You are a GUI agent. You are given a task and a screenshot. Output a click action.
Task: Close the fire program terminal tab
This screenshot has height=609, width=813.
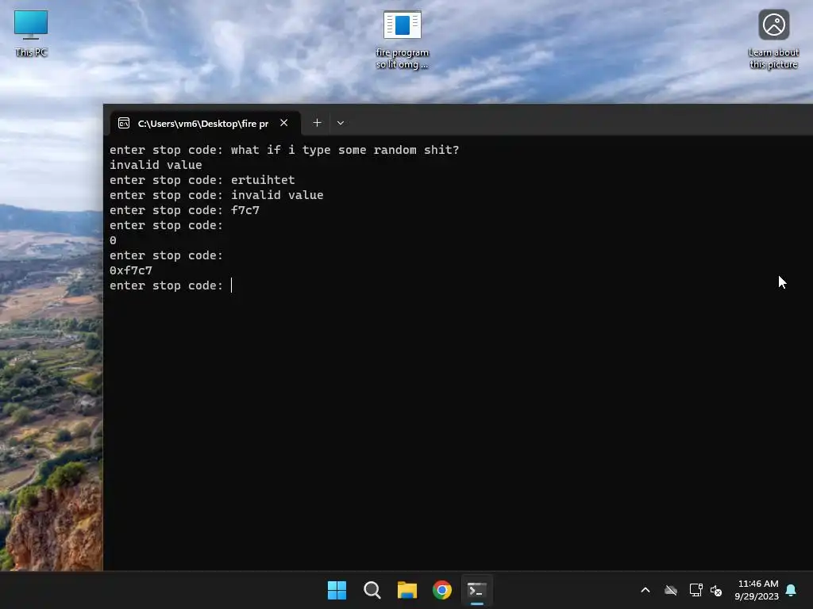coord(283,123)
